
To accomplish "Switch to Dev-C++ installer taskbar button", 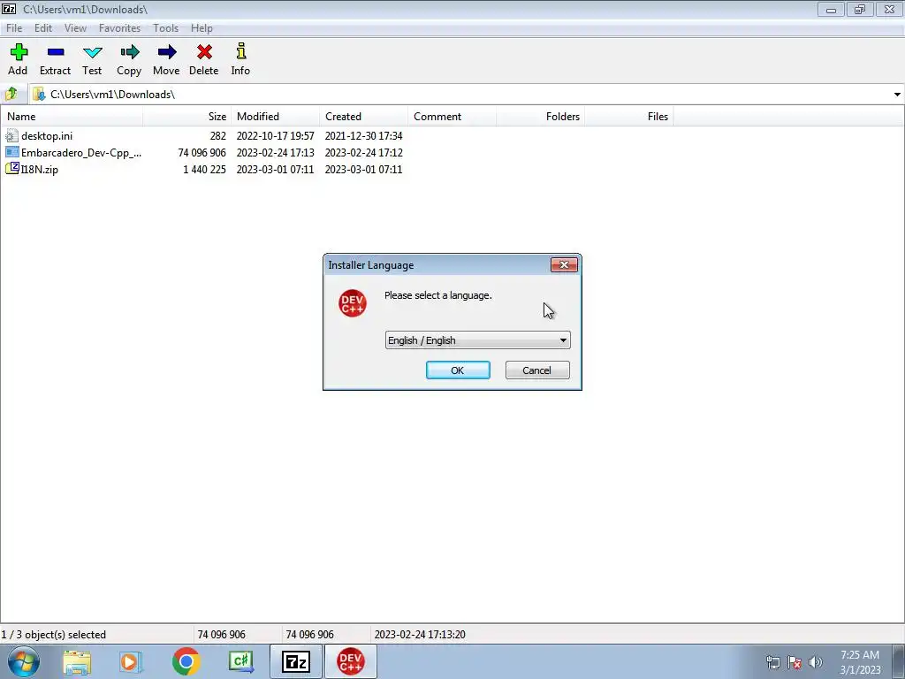I will point(351,661).
